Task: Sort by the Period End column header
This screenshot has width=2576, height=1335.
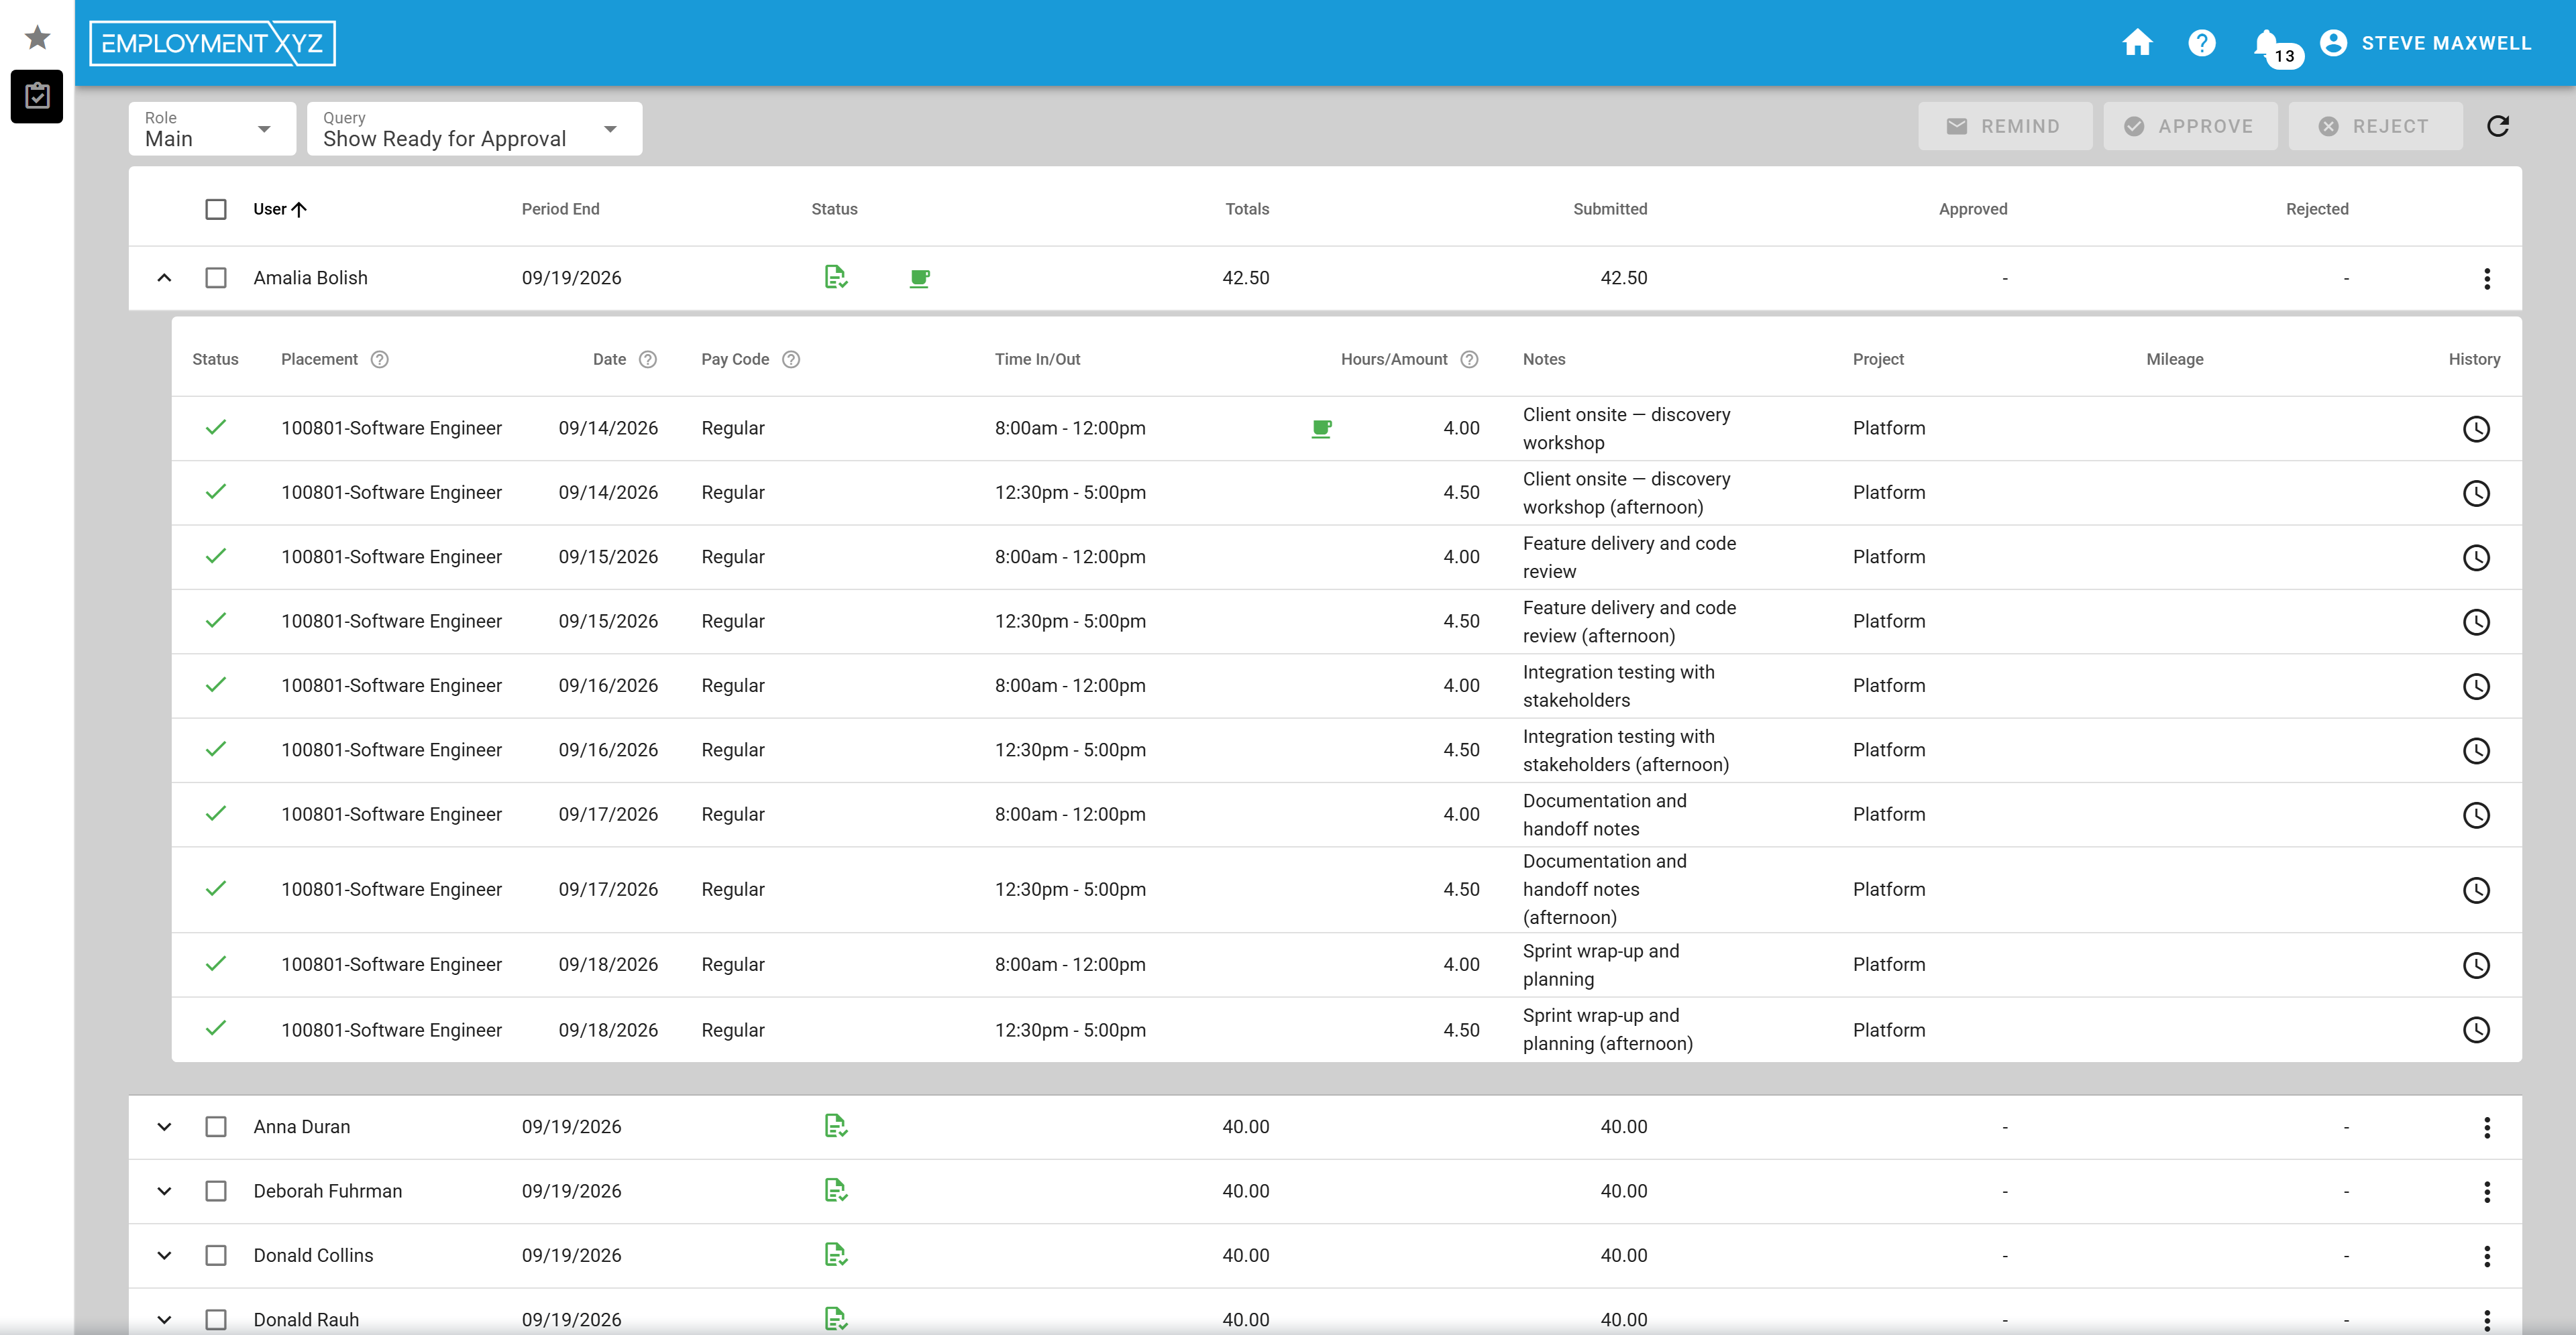Action: (560, 209)
